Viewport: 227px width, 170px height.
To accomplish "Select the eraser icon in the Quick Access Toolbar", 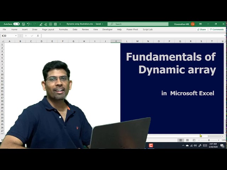I will 46,24.
